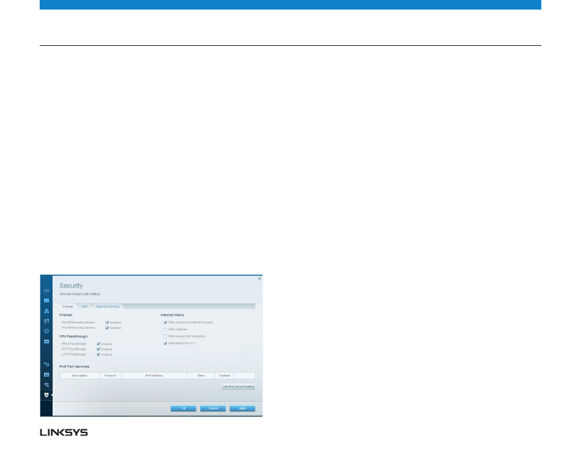This screenshot has height=449, width=581.
Task: Switch to the DMZ tab
Action: point(85,306)
